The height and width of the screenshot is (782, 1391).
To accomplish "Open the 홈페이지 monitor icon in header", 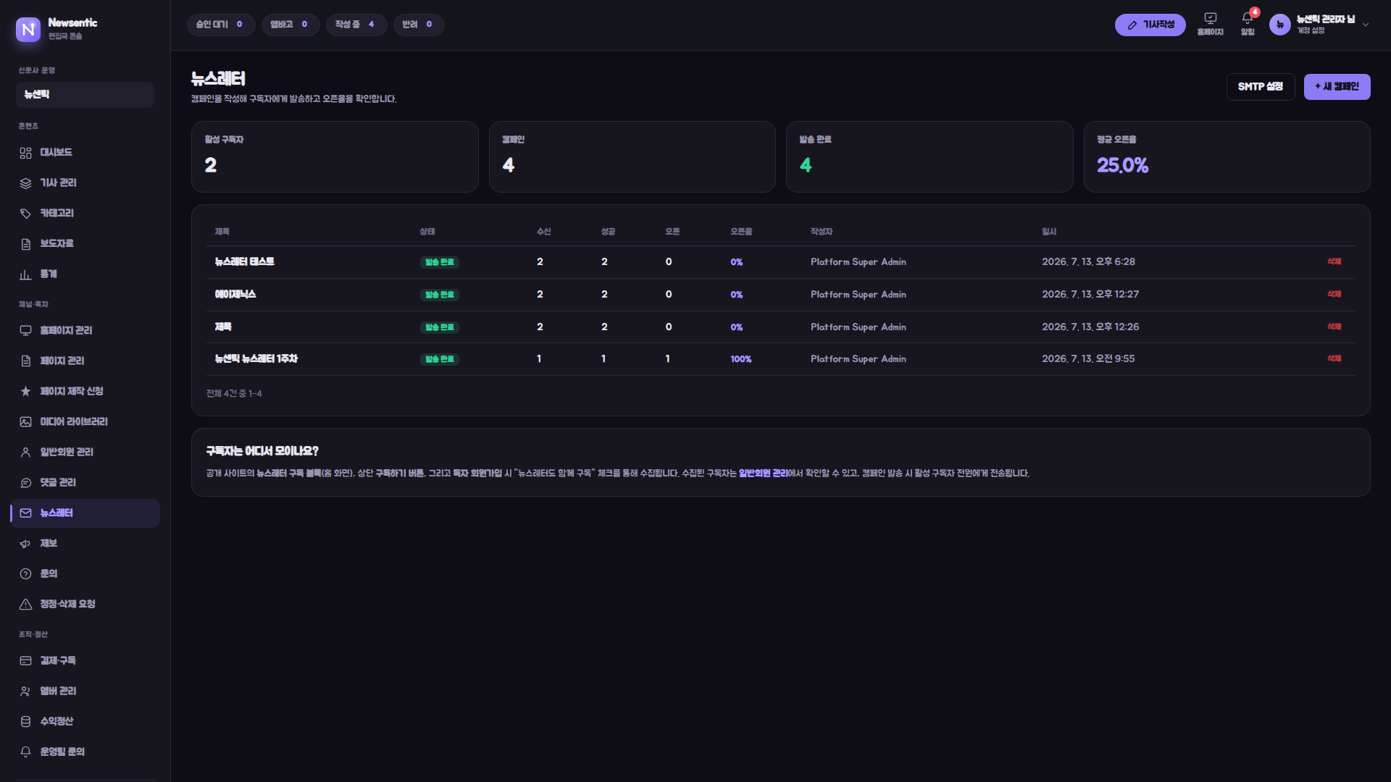I will tap(1210, 19).
